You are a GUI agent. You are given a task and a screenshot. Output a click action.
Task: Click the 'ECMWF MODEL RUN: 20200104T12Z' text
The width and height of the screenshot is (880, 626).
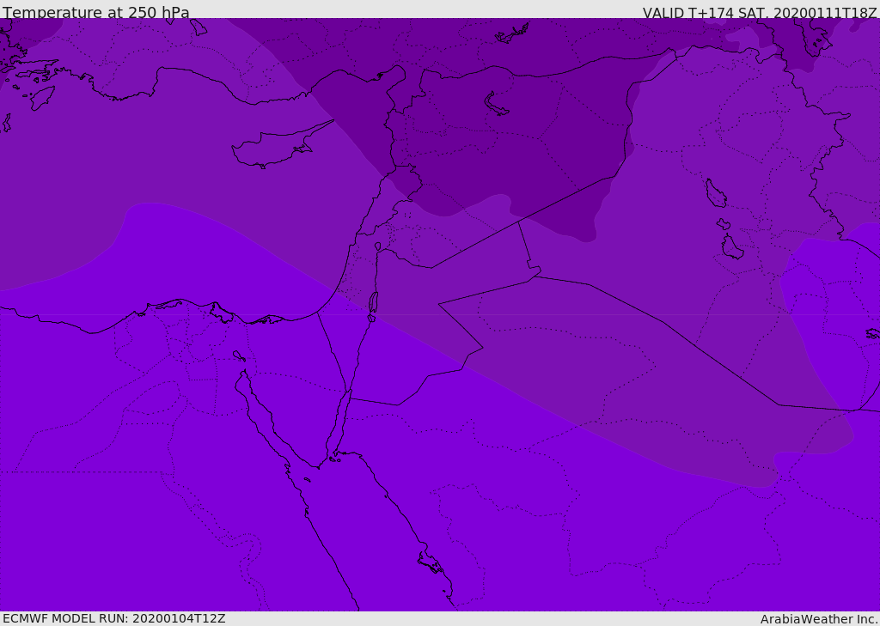point(114,619)
